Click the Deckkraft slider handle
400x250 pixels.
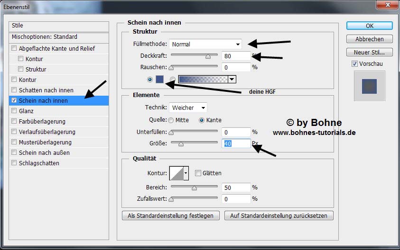coord(208,56)
